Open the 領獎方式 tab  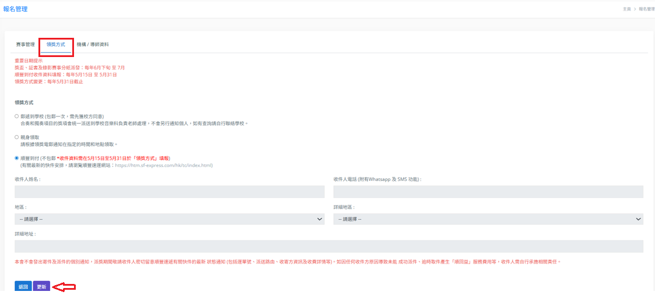(55, 44)
